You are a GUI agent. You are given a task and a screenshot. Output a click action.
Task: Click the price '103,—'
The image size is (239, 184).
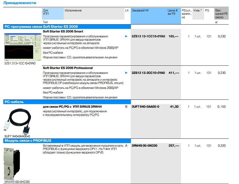tap(173, 36)
